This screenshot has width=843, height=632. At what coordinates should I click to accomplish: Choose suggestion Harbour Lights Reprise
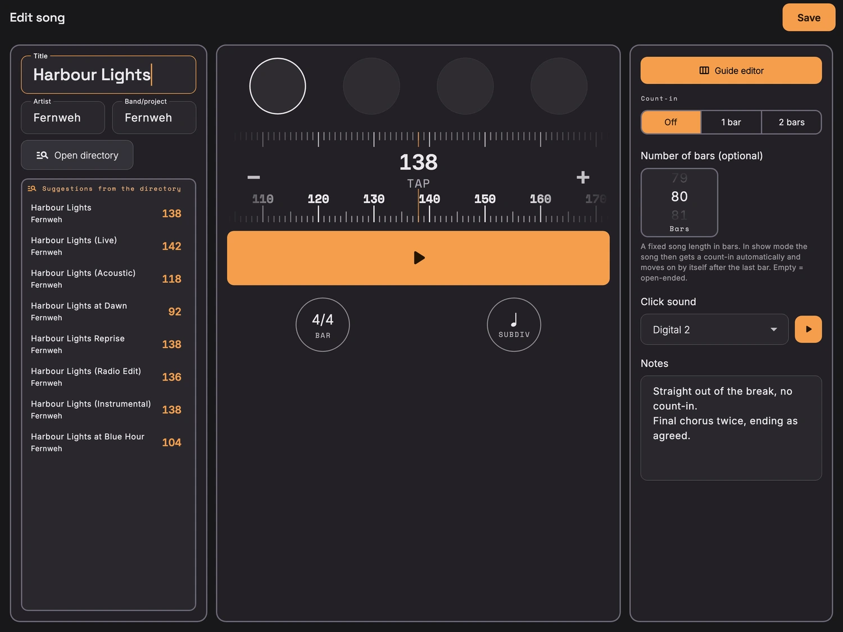(x=108, y=344)
